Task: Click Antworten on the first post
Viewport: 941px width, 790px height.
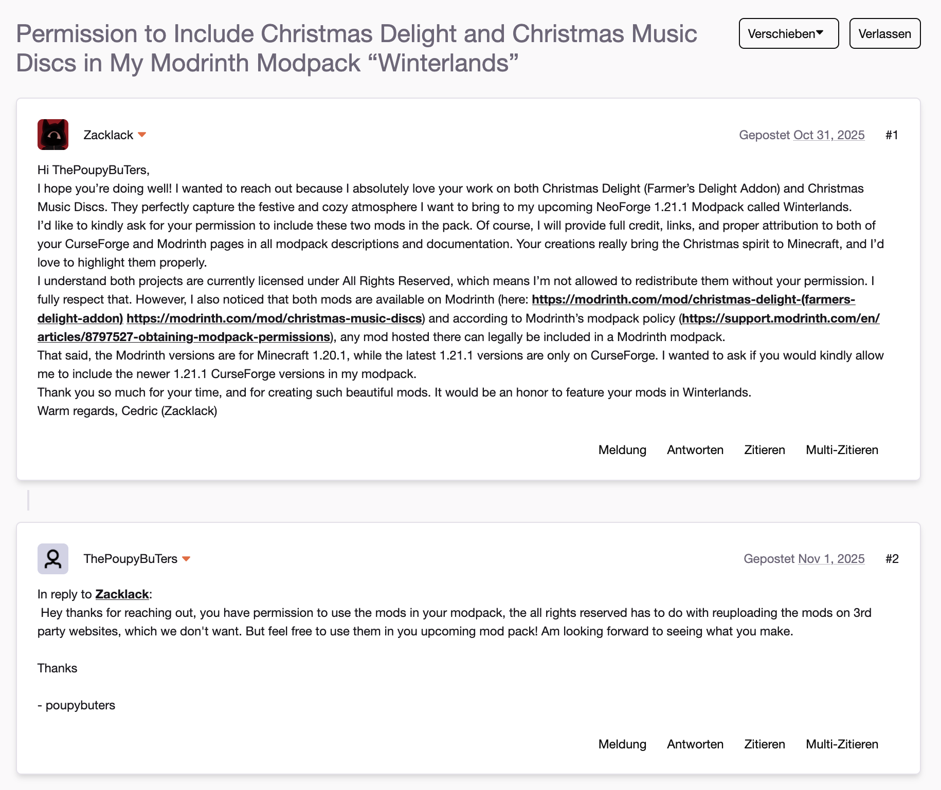Action: pos(695,450)
